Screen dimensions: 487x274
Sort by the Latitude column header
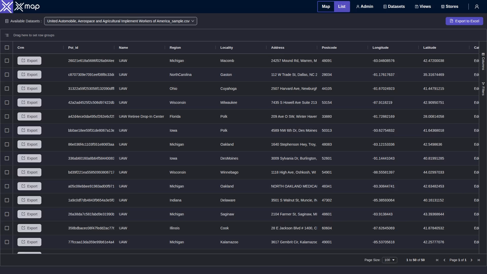click(x=430, y=48)
